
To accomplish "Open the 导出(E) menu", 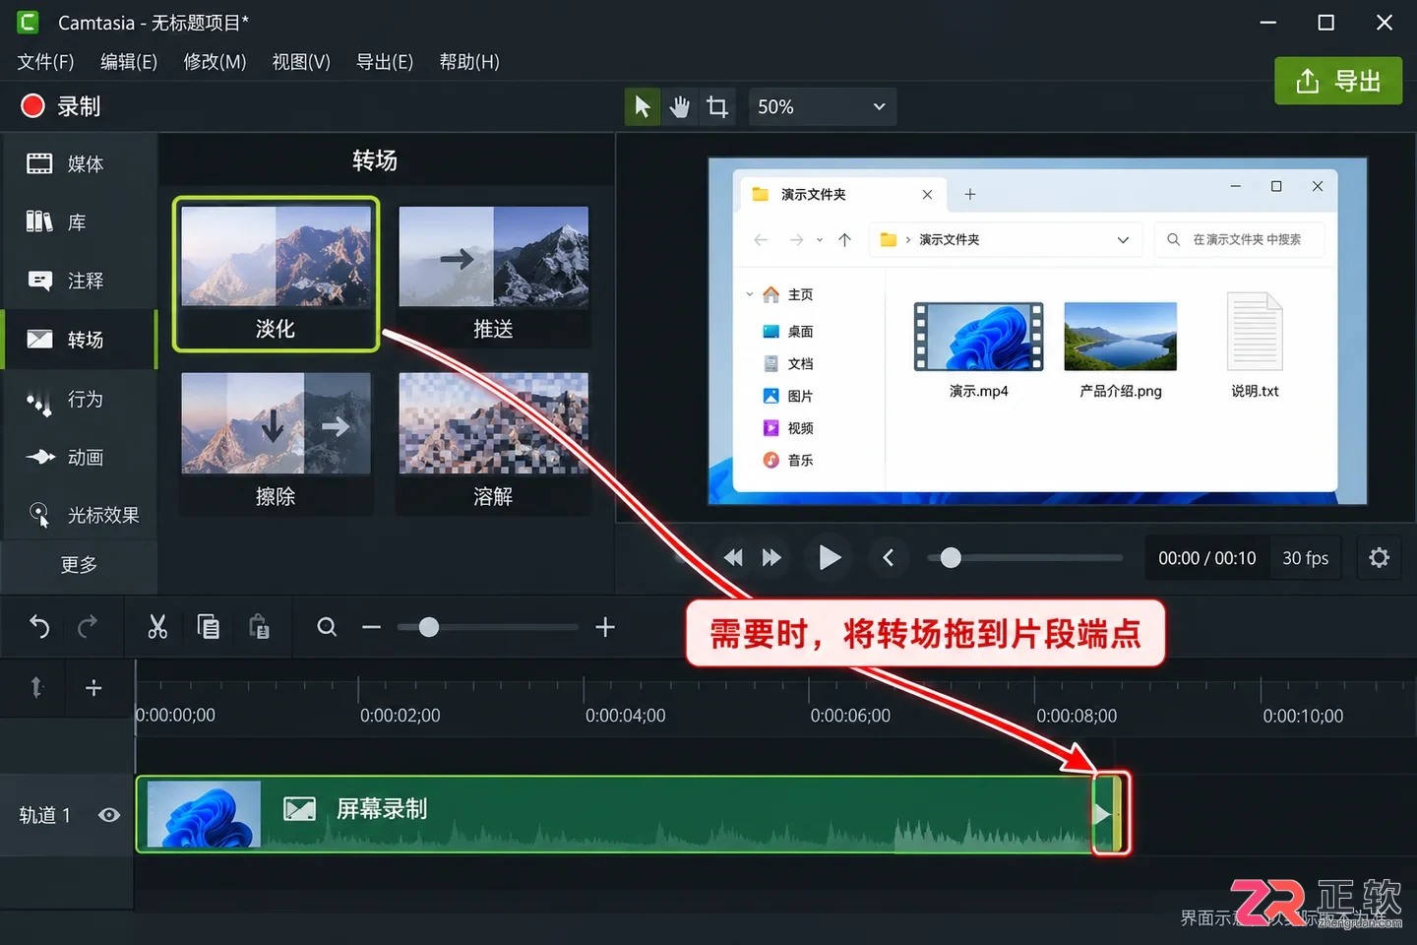I will pyautogui.click(x=385, y=62).
